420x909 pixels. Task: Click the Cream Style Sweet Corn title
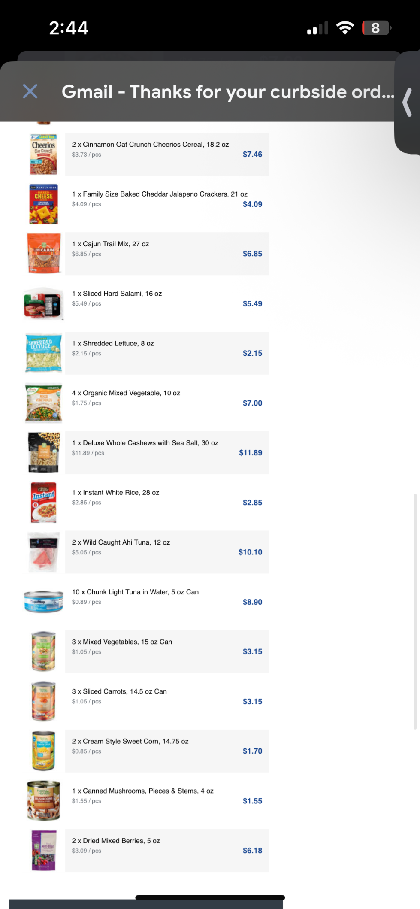click(130, 741)
